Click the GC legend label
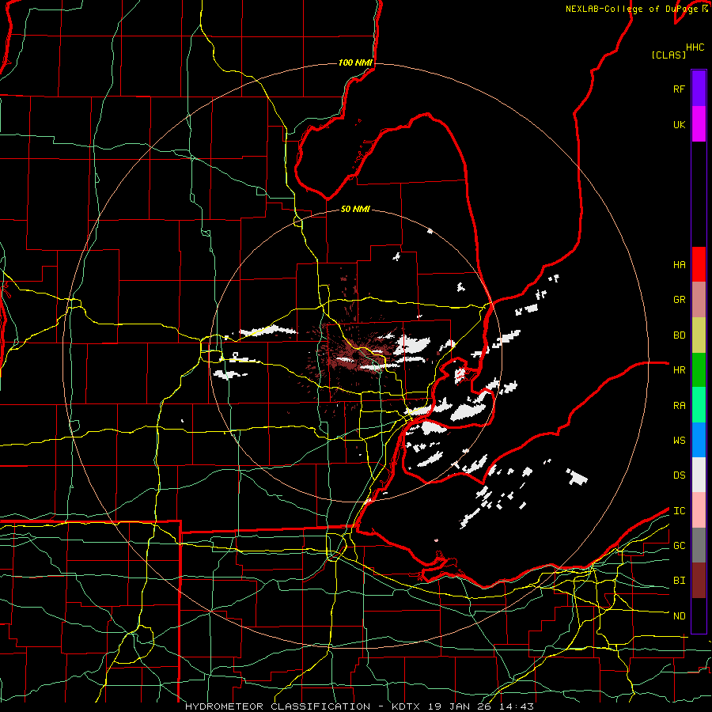This screenshot has height=712, width=712. [680, 546]
